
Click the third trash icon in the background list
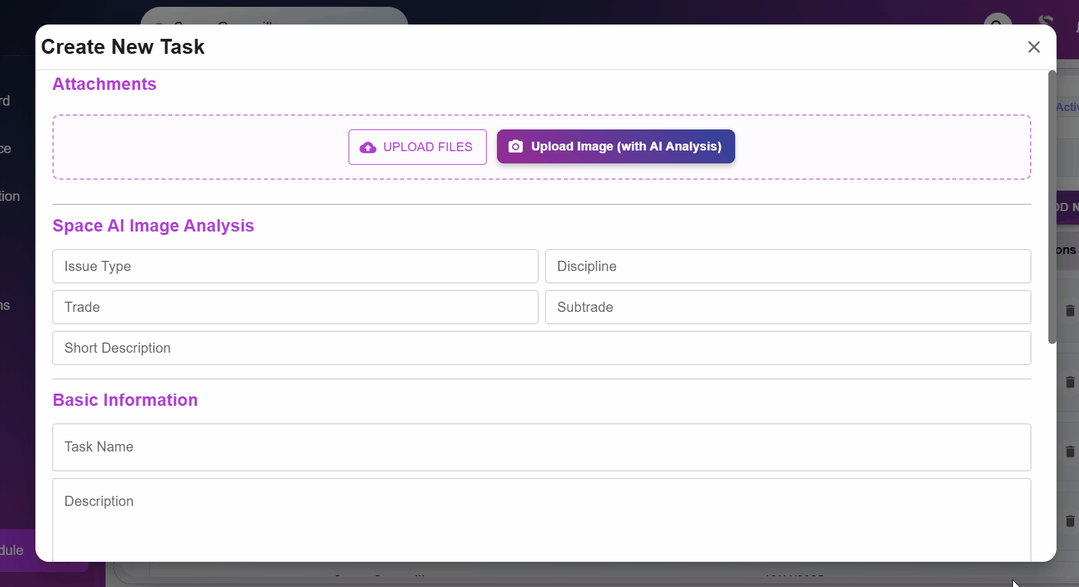(1069, 451)
